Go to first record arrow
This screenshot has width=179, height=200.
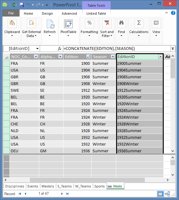point(20,194)
